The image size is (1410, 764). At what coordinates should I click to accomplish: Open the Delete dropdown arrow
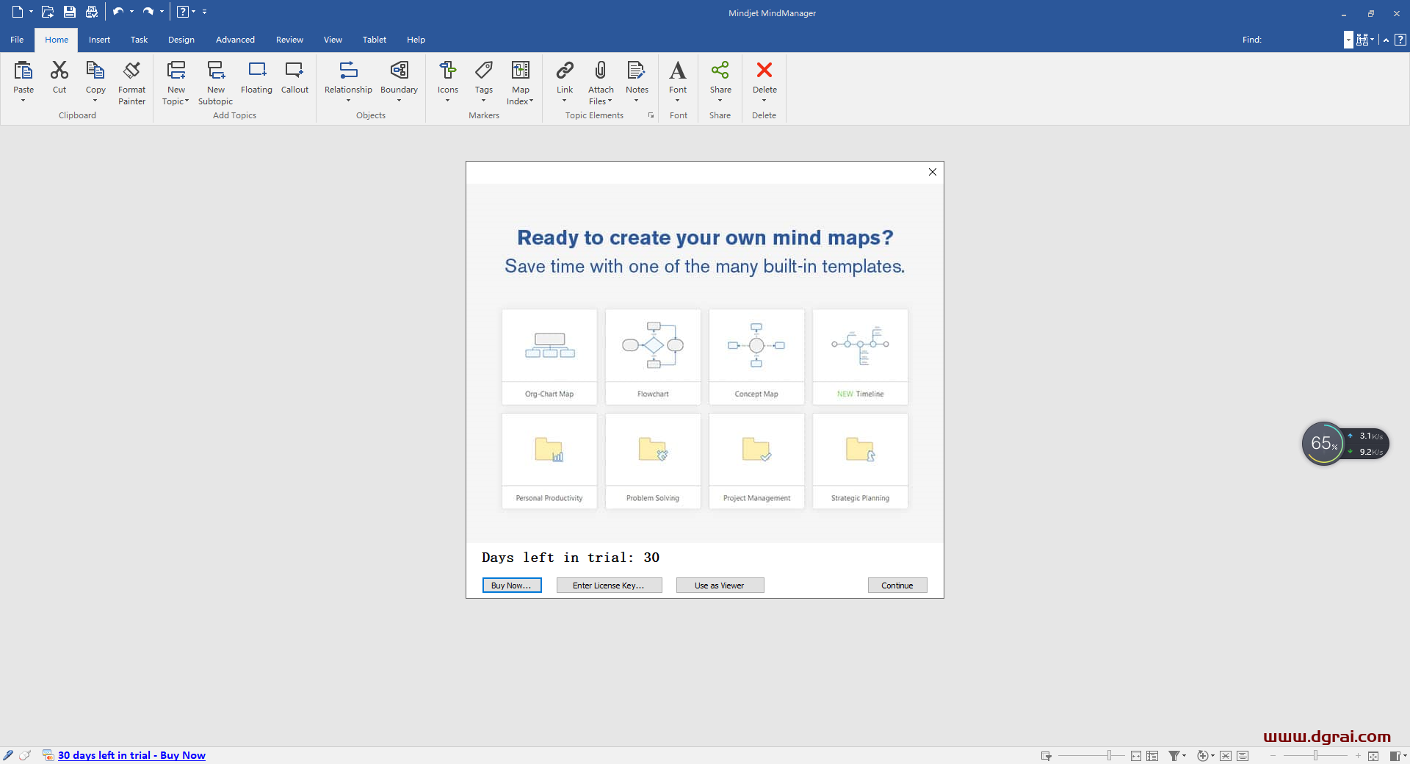click(764, 101)
